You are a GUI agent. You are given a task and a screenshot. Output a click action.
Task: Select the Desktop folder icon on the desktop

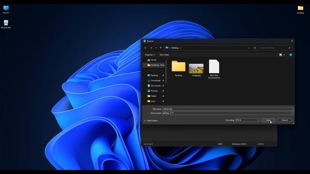300,10
